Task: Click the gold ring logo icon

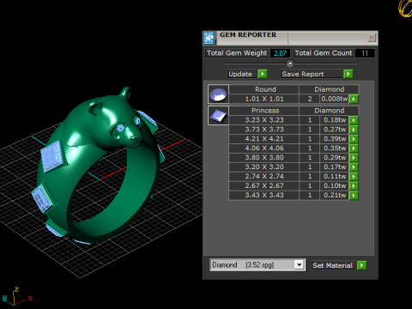Action: click(405, 8)
